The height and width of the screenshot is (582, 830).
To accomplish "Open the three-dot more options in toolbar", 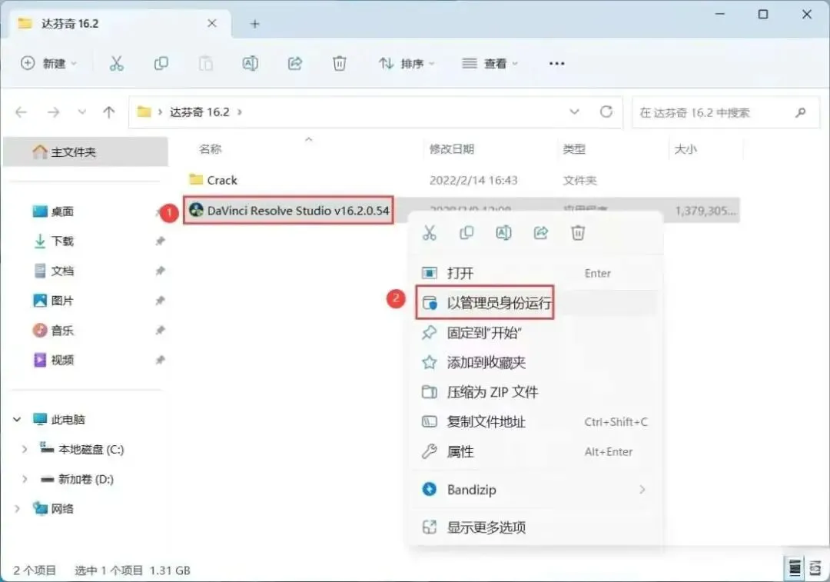I will point(556,64).
